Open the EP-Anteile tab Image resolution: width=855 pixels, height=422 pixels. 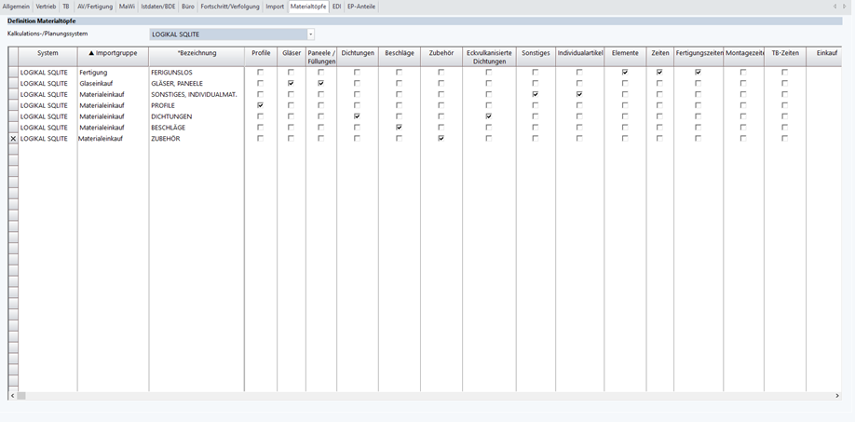click(x=361, y=7)
